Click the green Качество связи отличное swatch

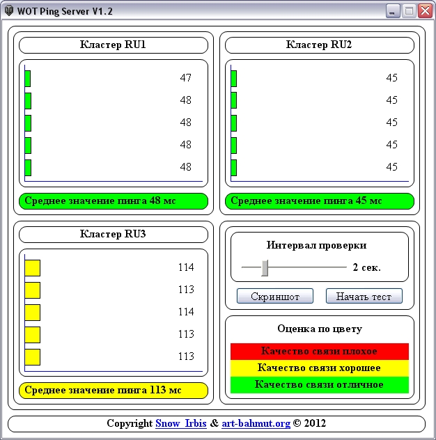320,384
